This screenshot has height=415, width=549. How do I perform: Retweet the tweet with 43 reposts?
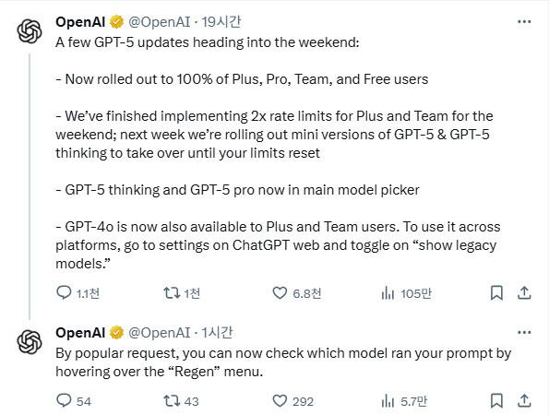pyautogui.click(x=172, y=400)
